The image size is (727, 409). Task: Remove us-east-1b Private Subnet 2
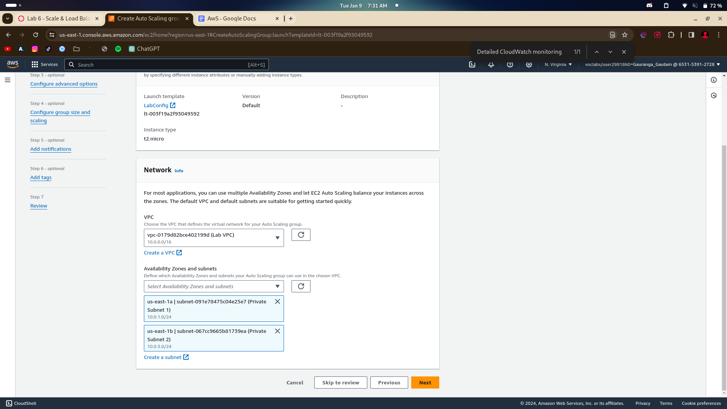[278, 331]
